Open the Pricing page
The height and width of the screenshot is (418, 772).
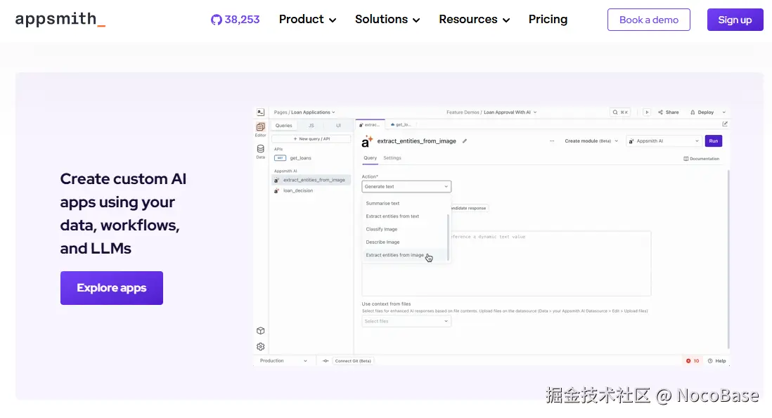(548, 19)
